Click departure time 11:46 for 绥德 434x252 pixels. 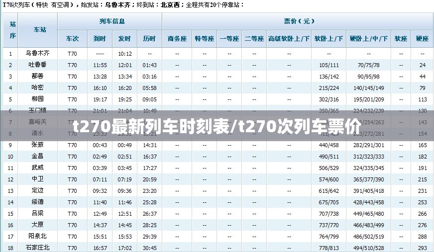click(125, 202)
